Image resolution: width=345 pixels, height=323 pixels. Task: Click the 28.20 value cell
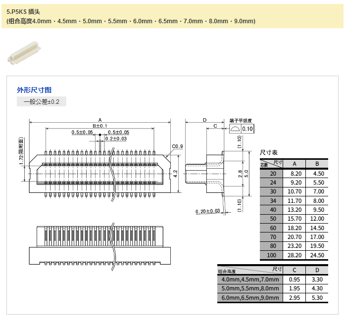295,255
